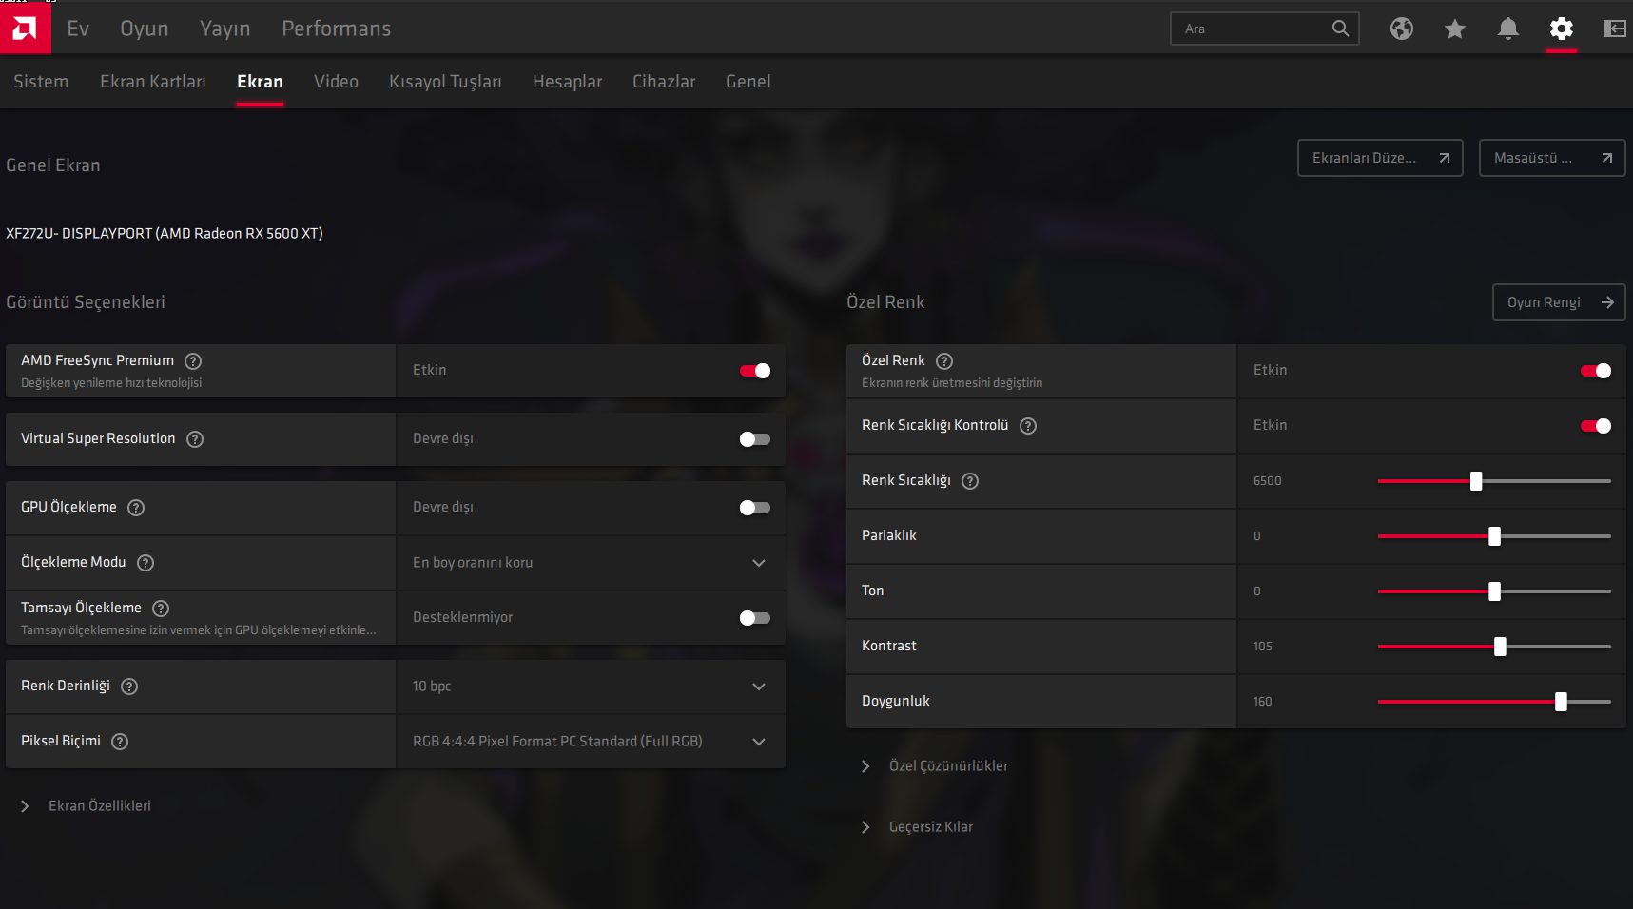Open the Sistem settings tab
This screenshot has height=909, width=1633.
pos(41,82)
